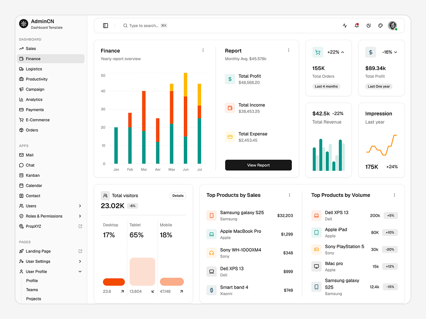The width and height of the screenshot is (426, 319).
Task: Open Teams under User Profile
Action: click(x=32, y=290)
